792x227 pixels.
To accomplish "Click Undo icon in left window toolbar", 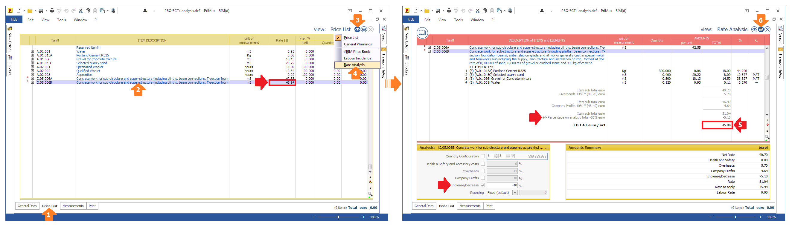I will click(66, 11).
